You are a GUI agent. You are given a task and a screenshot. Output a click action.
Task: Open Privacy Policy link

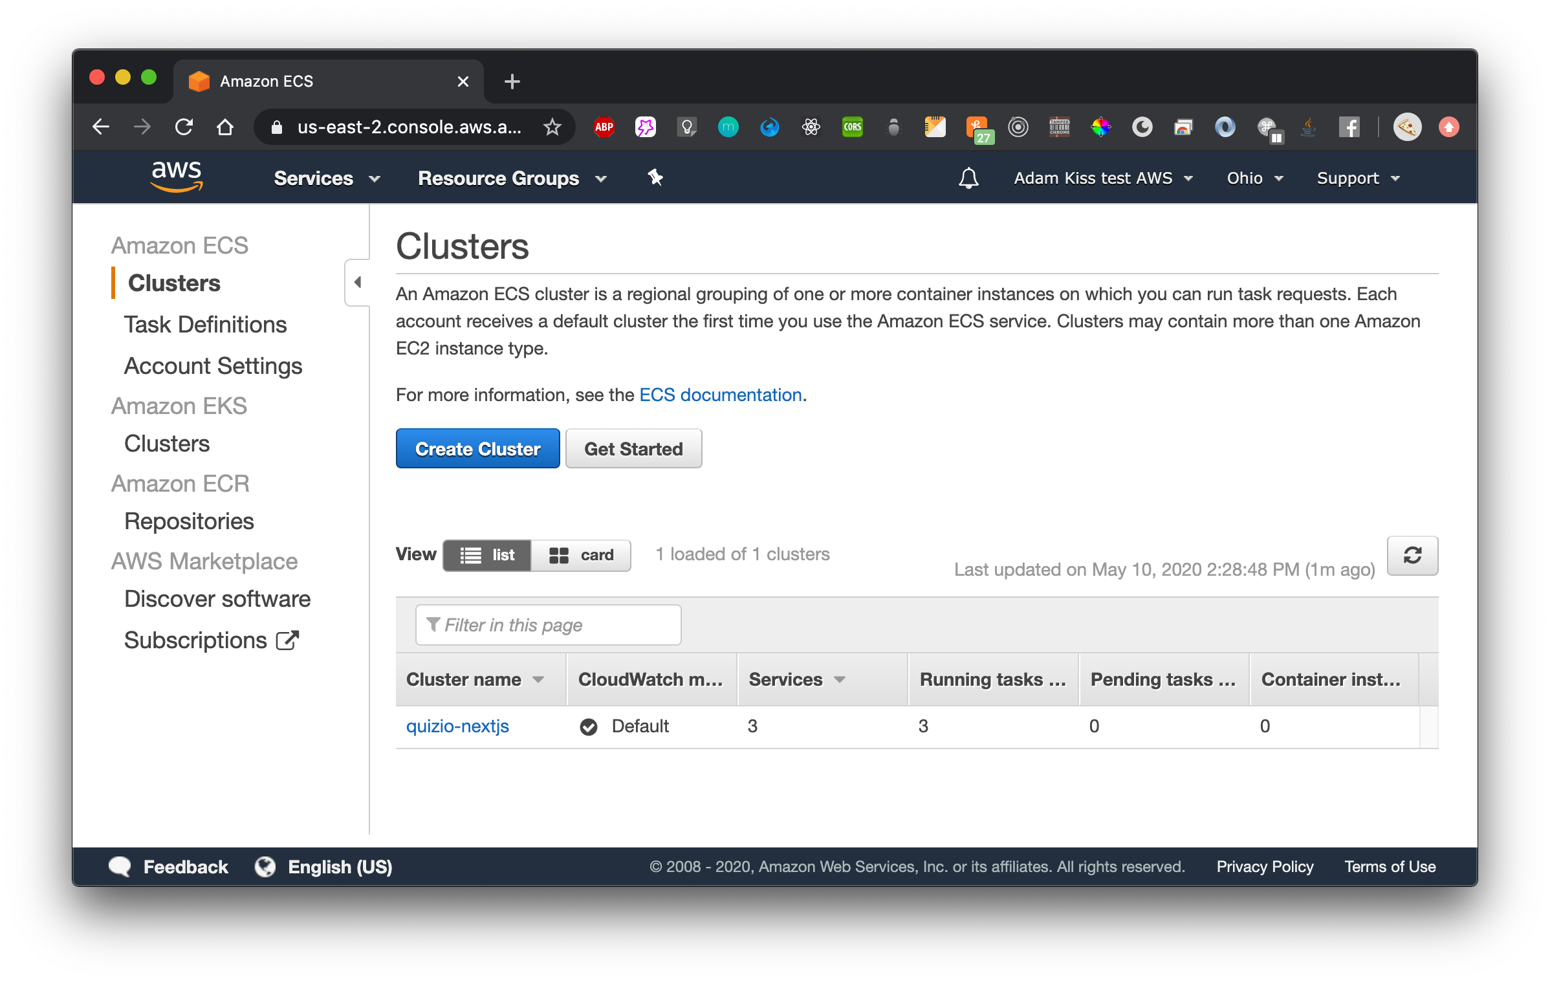point(1265,867)
